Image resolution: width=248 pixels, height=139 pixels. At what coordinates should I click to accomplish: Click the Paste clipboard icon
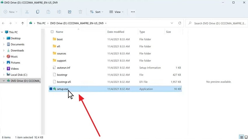[x=48, y=12]
